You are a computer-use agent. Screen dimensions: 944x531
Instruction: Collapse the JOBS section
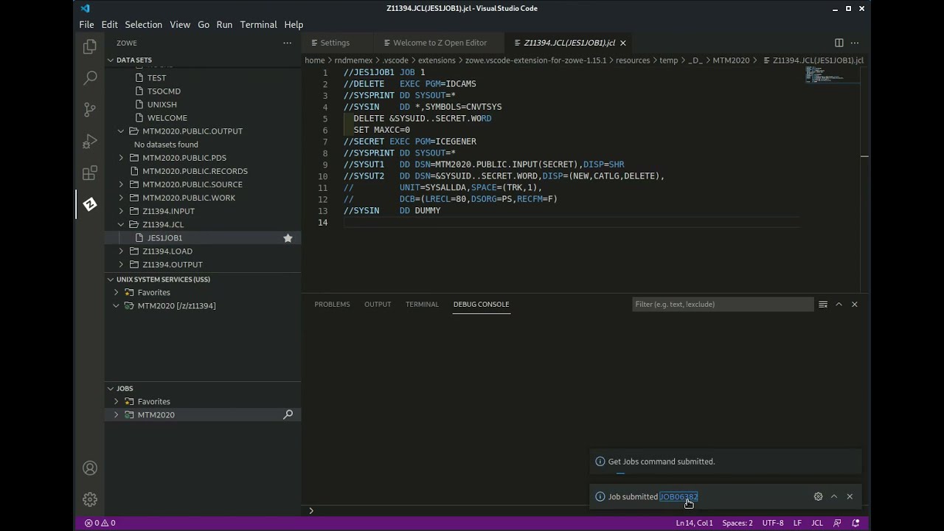(111, 389)
